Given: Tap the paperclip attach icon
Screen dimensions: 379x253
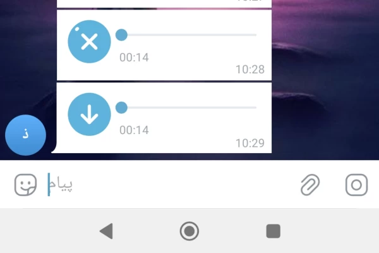Looking at the screenshot, I should tap(310, 185).
